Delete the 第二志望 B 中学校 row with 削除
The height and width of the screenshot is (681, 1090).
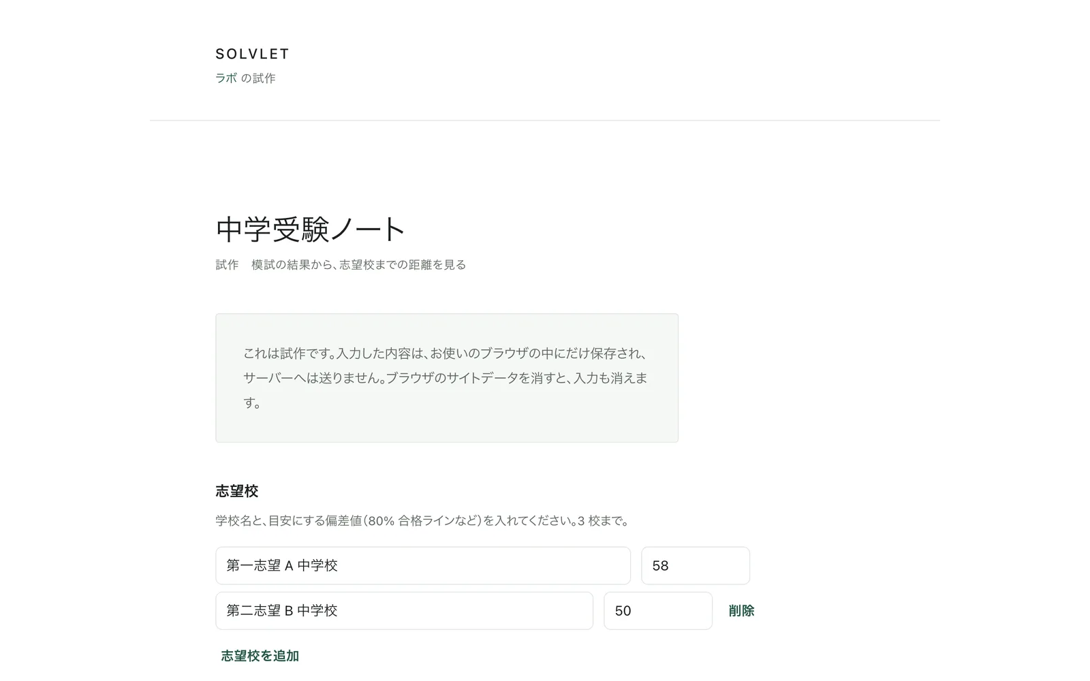coord(741,611)
